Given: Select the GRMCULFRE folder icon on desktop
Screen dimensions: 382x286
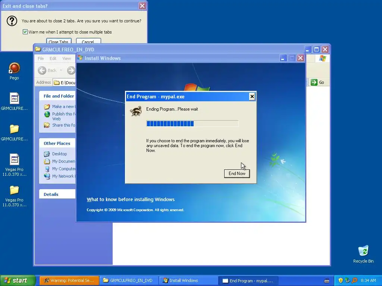Looking at the screenshot, I should (14, 132).
